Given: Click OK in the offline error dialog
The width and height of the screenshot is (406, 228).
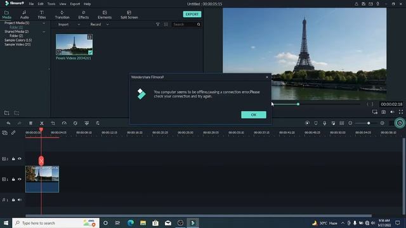Looking at the screenshot, I should 254,115.
